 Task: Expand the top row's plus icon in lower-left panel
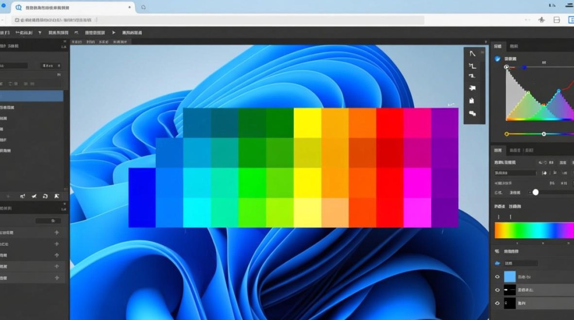click(x=56, y=233)
